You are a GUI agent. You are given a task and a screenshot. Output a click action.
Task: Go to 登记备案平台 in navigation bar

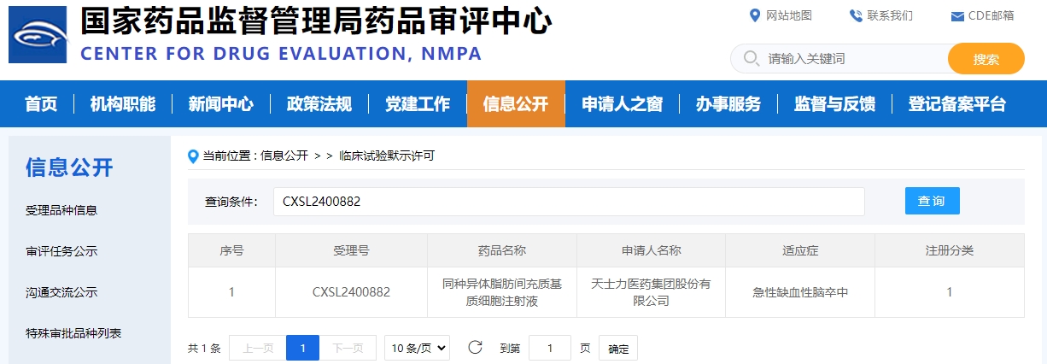(956, 104)
